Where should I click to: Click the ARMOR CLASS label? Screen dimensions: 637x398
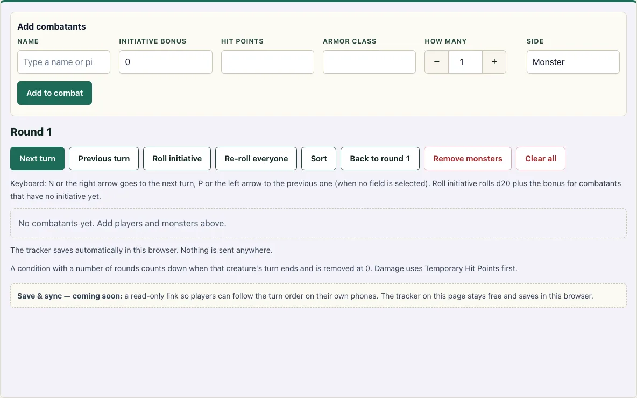click(350, 41)
